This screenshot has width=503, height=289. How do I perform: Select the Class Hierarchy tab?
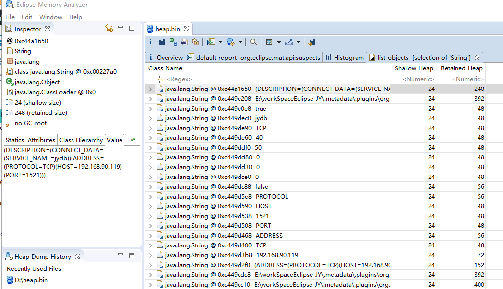81,140
